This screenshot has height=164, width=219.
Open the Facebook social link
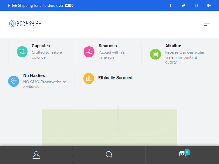pyautogui.click(x=171, y=6)
